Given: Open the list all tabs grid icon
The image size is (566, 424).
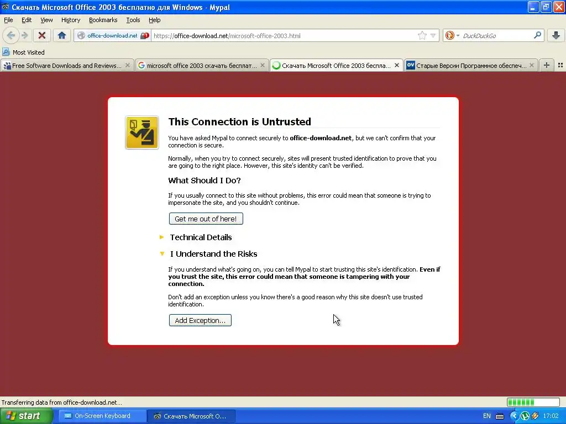Looking at the screenshot, I should click(560, 65).
